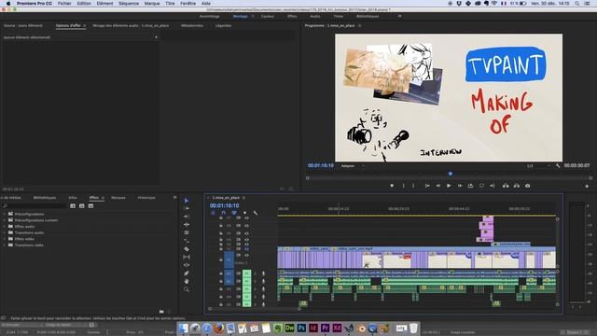
Task: Click the timeline horizontal zoom scrollbar
Action: coord(255,309)
